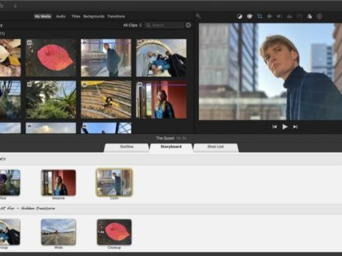Skip to the previous clip
Viewport: 342px width, 256px height.
275,127
